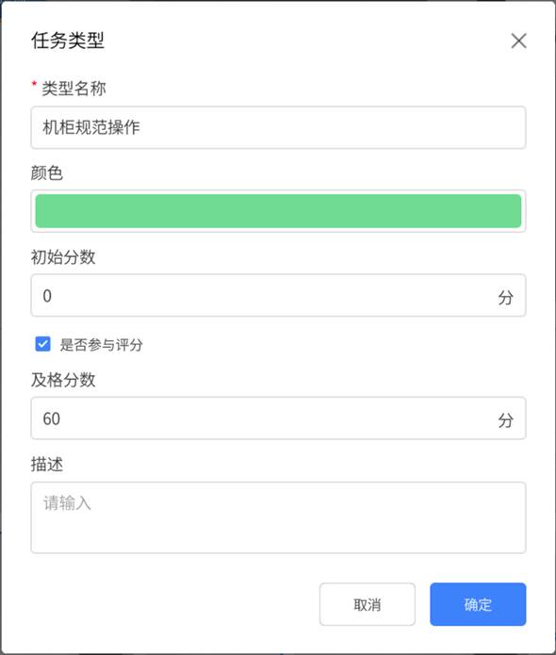556x655 pixels.
Task: Click the 分 suffix in 及格分数 field
Action: pyautogui.click(x=505, y=419)
